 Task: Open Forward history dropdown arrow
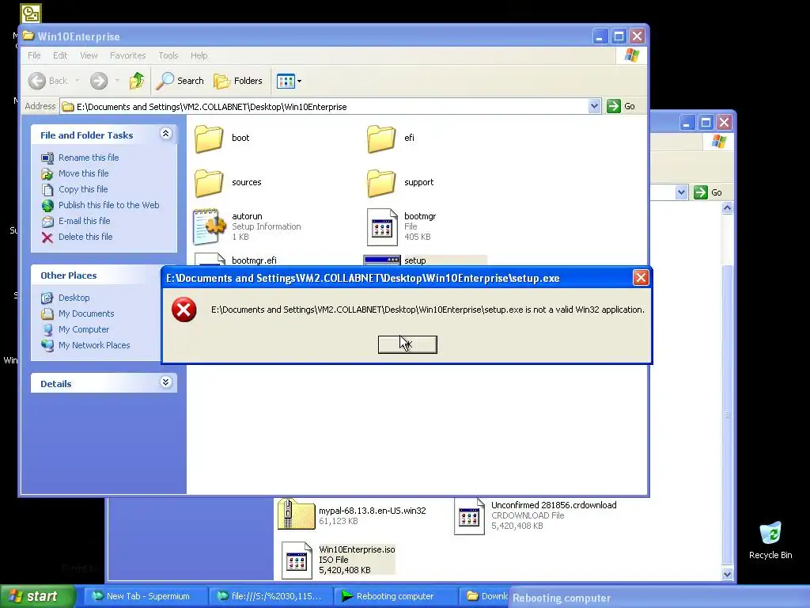(x=117, y=81)
